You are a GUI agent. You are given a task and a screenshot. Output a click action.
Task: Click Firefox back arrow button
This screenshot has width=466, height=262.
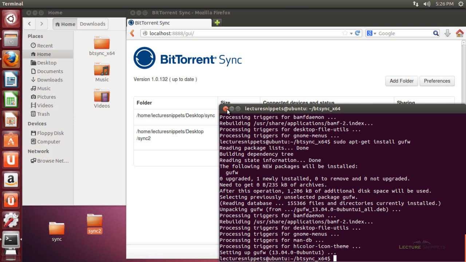[x=132, y=33]
